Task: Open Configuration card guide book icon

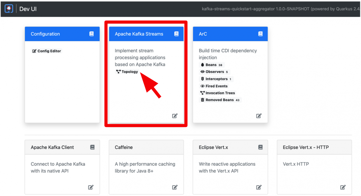Action: pos(92,34)
